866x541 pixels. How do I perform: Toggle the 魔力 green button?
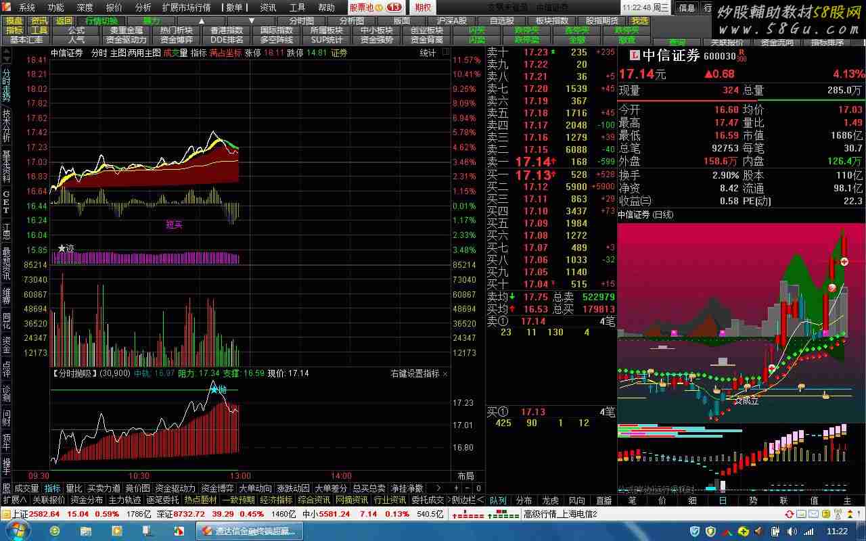[152, 21]
